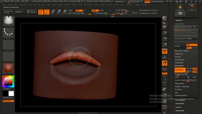The image size is (202, 114).
Task: Click the Reconstruct Subdiv button
Action: 186,39
